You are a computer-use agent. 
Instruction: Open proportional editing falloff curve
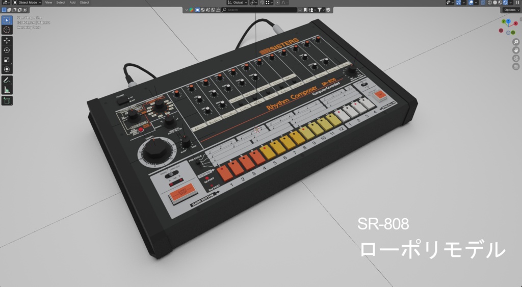pyautogui.click(x=283, y=3)
